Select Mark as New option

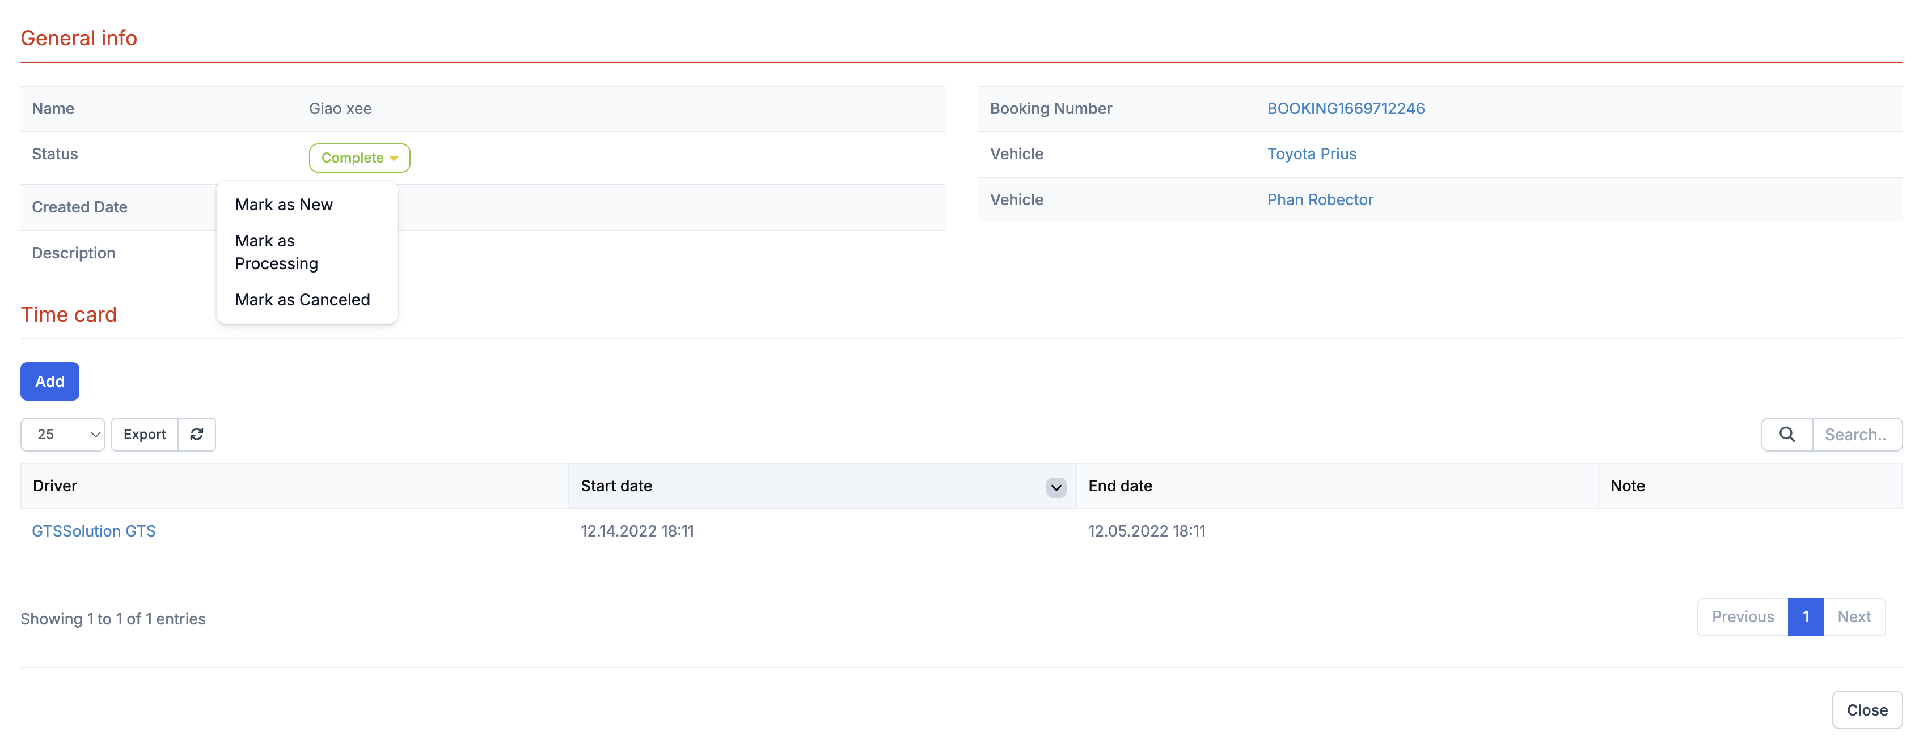(x=284, y=205)
